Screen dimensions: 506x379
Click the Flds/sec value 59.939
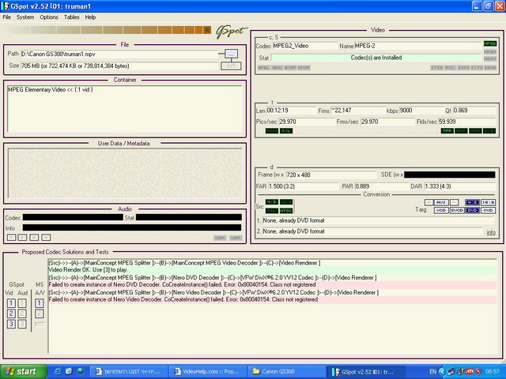point(466,122)
